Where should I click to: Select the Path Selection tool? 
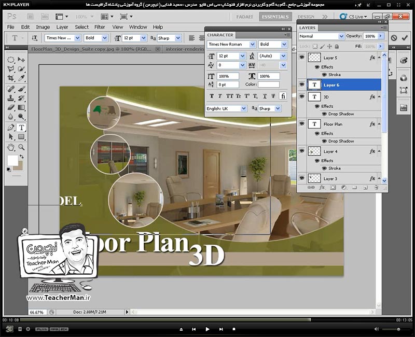tap(10, 137)
